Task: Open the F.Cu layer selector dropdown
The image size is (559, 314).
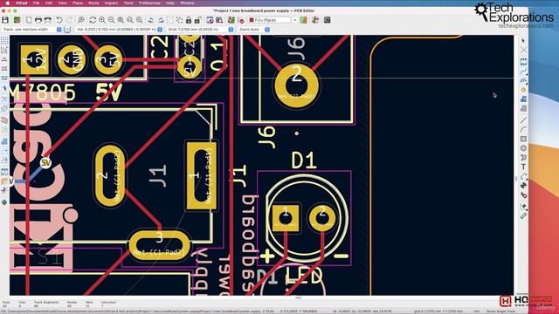Action: point(273,20)
